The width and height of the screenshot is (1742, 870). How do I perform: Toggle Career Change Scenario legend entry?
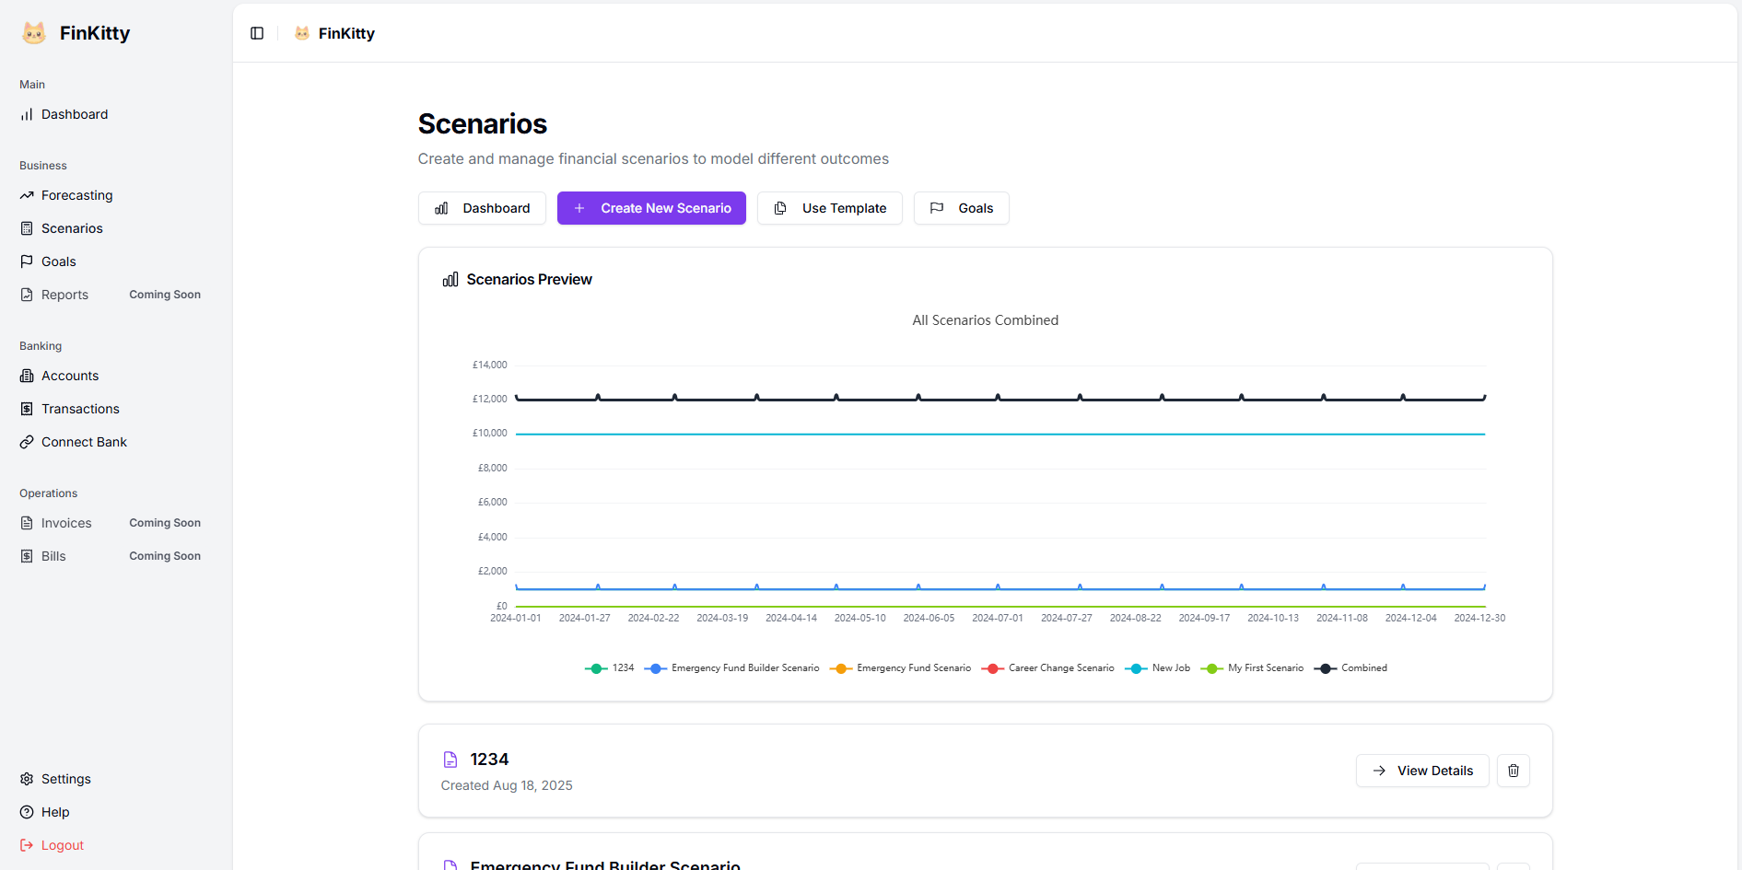point(1048,668)
